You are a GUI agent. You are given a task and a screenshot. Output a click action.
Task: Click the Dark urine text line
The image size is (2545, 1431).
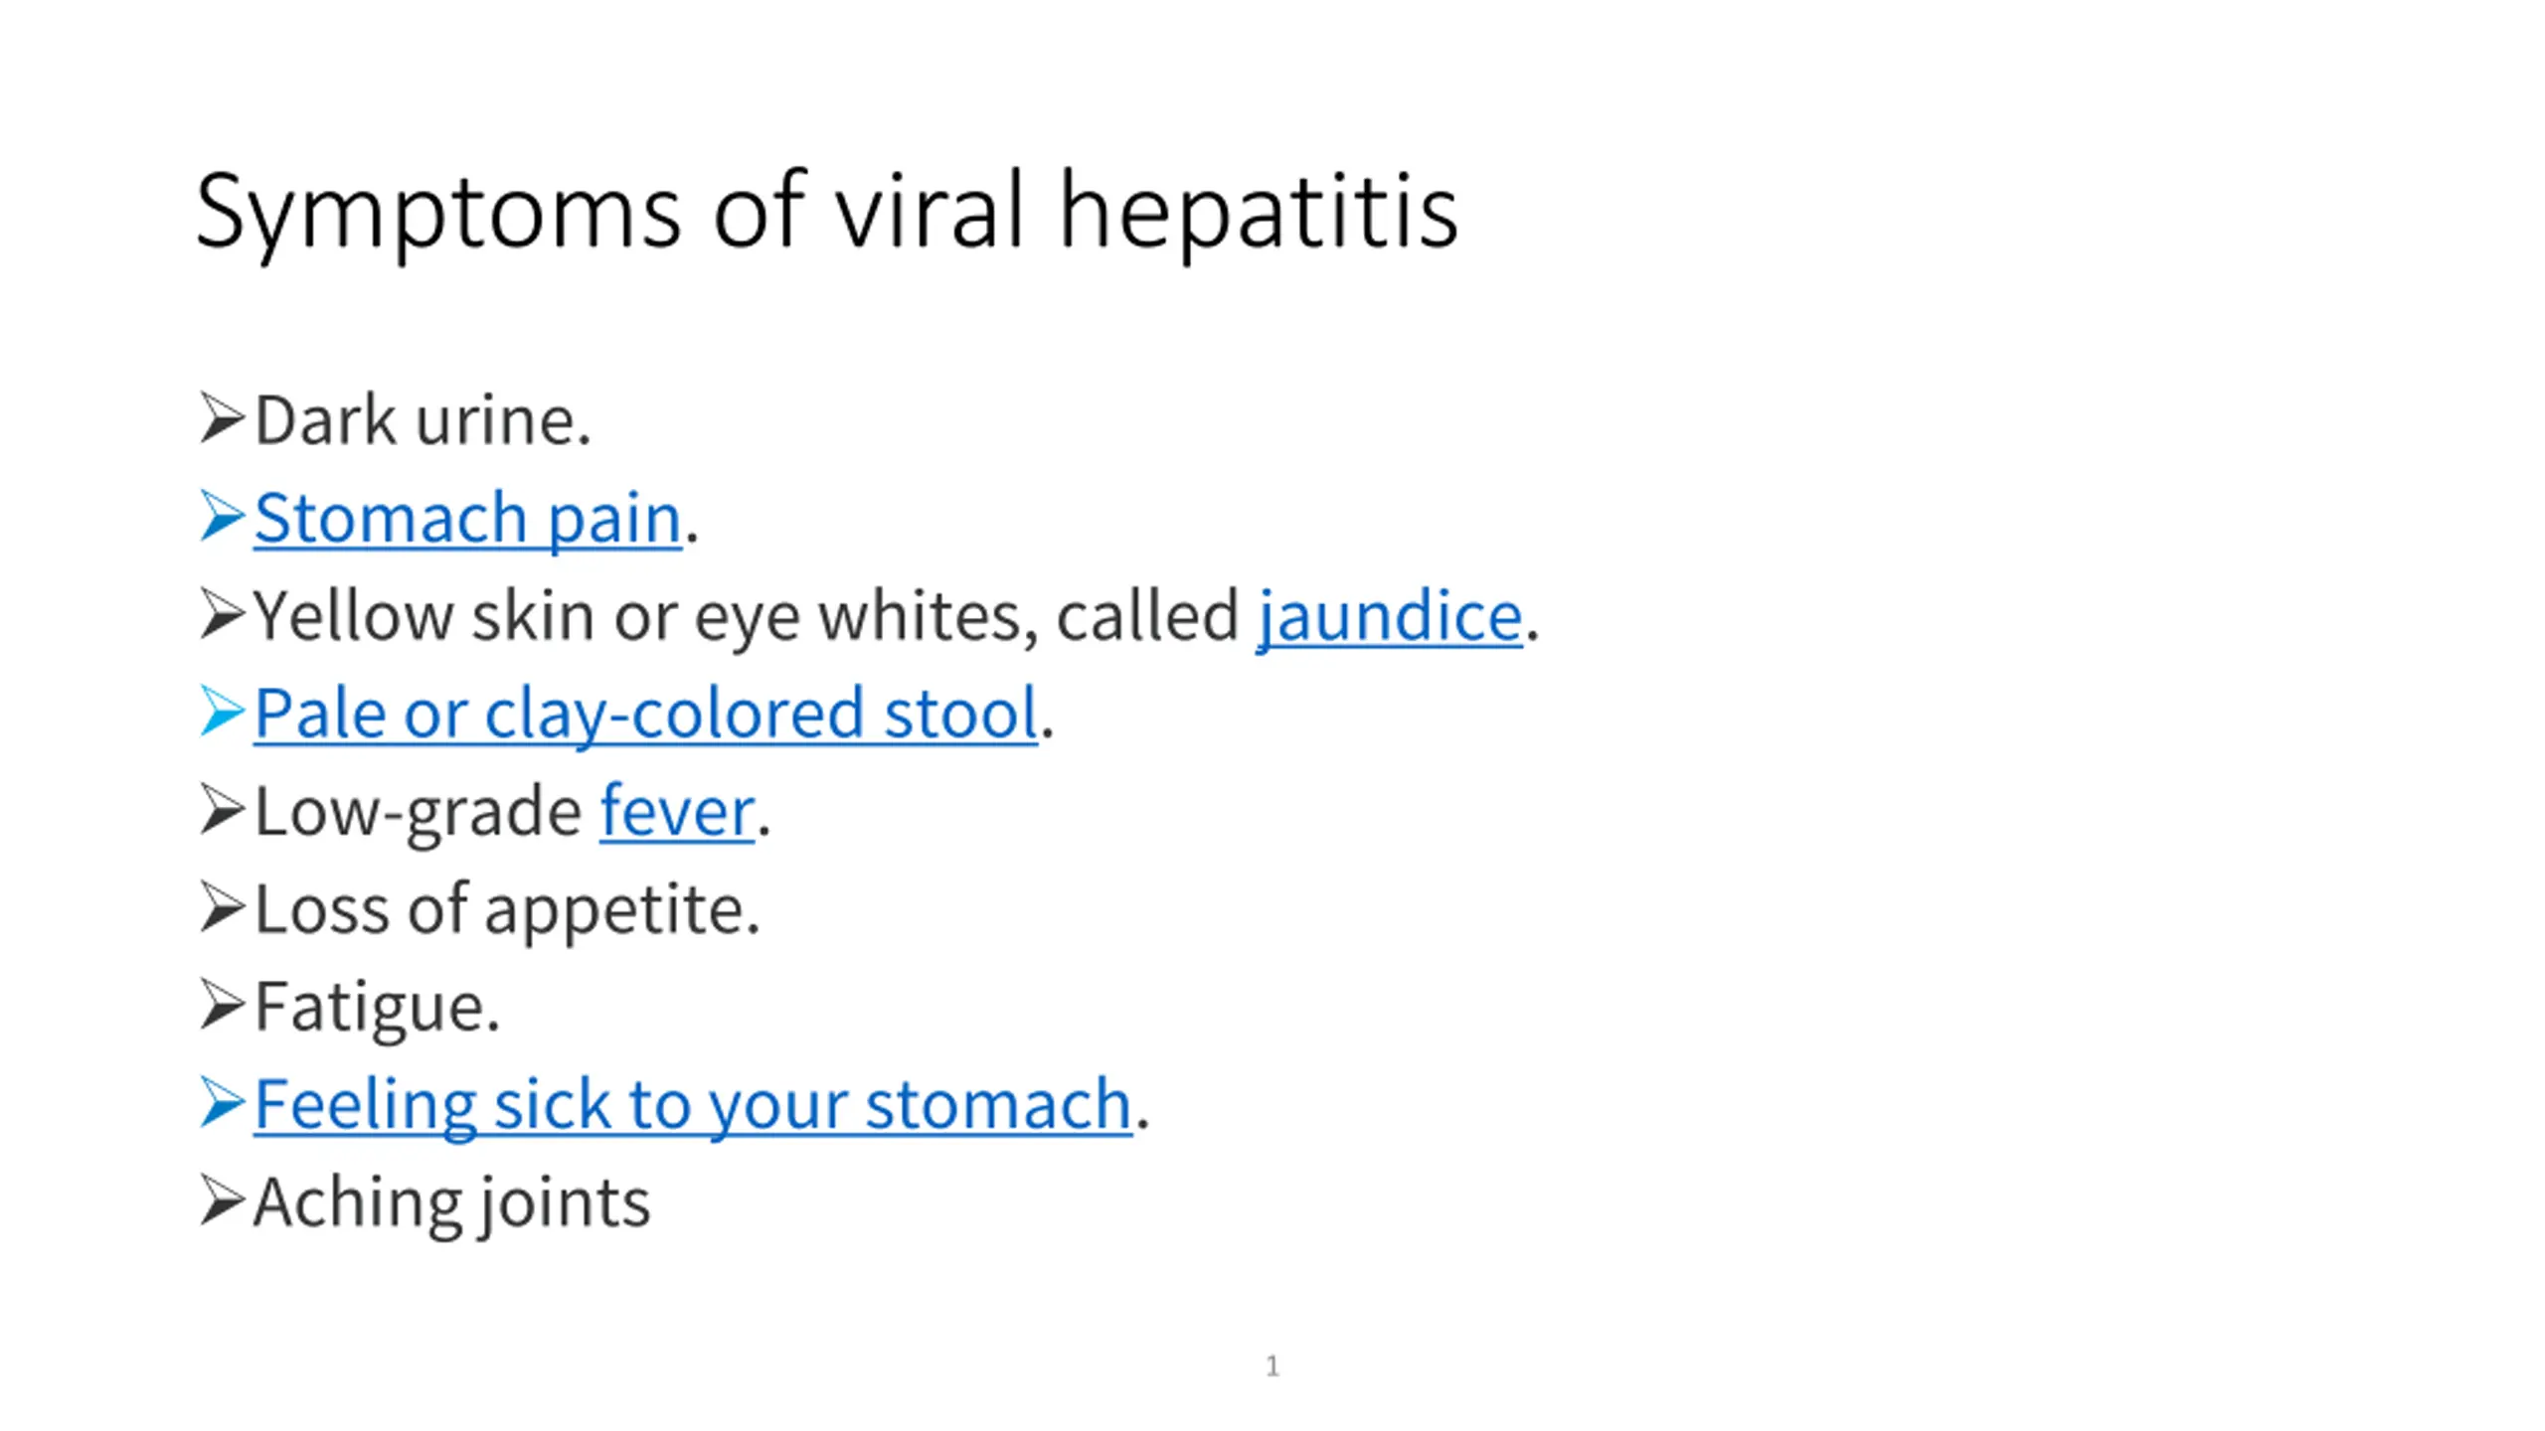[x=423, y=420]
